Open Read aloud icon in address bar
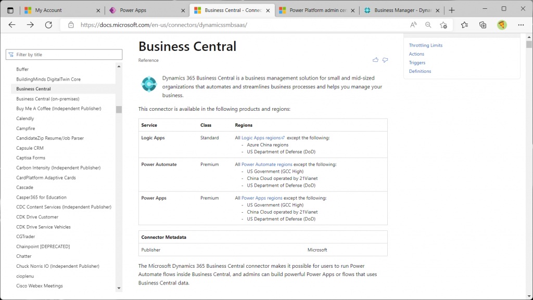 tap(413, 25)
